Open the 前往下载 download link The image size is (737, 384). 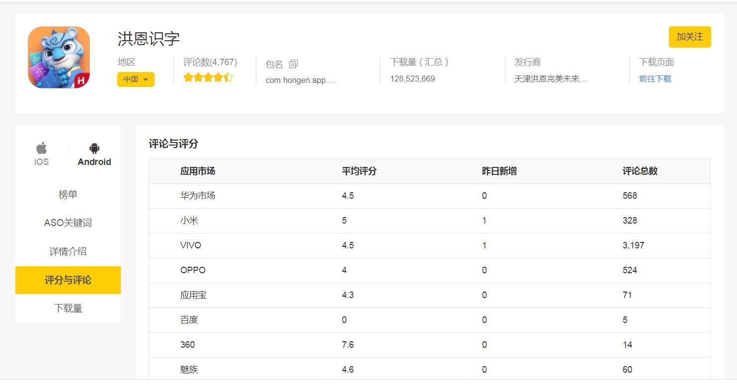655,78
